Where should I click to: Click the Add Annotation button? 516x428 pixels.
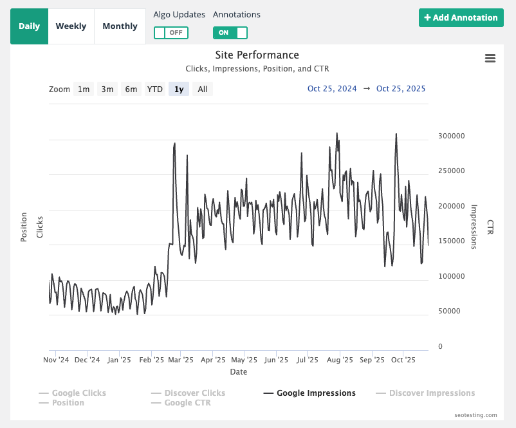(461, 17)
